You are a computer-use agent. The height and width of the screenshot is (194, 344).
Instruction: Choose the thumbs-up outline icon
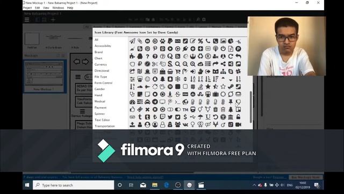click(x=132, y=109)
